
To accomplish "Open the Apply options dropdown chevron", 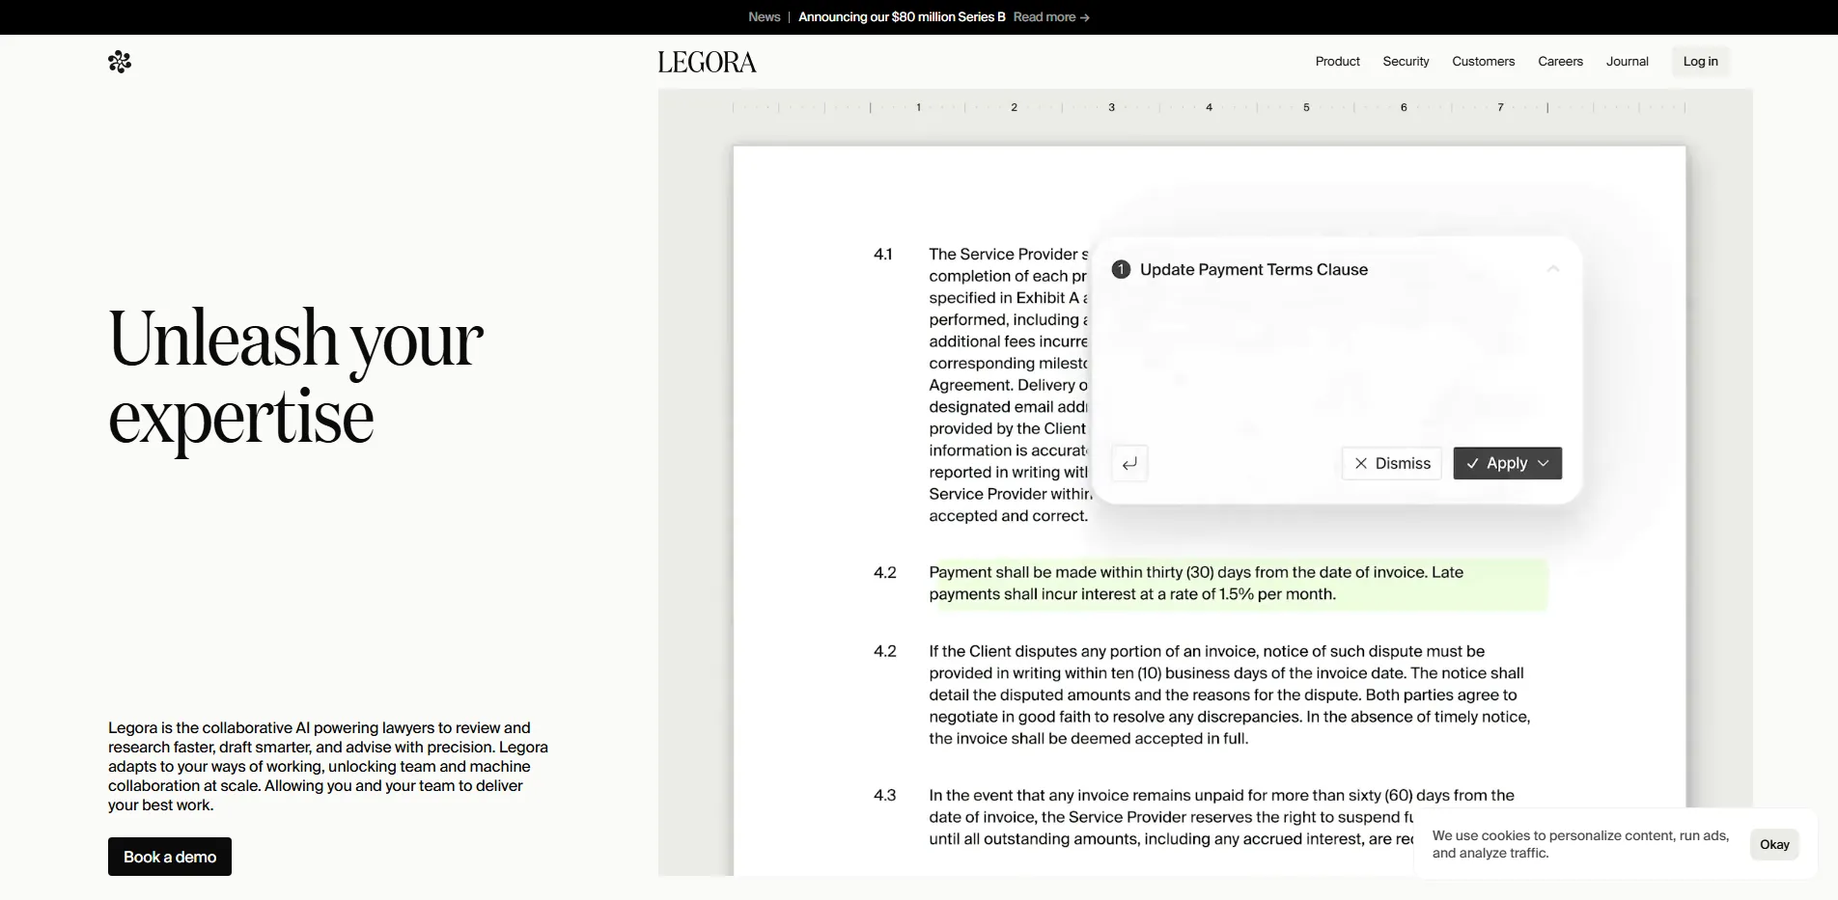I will click(x=1545, y=463).
